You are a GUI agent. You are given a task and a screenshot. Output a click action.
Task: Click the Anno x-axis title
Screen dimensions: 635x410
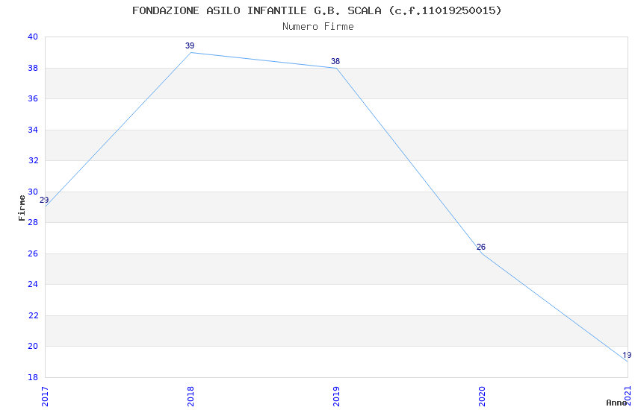pyautogui.click(x=616, y=403)
